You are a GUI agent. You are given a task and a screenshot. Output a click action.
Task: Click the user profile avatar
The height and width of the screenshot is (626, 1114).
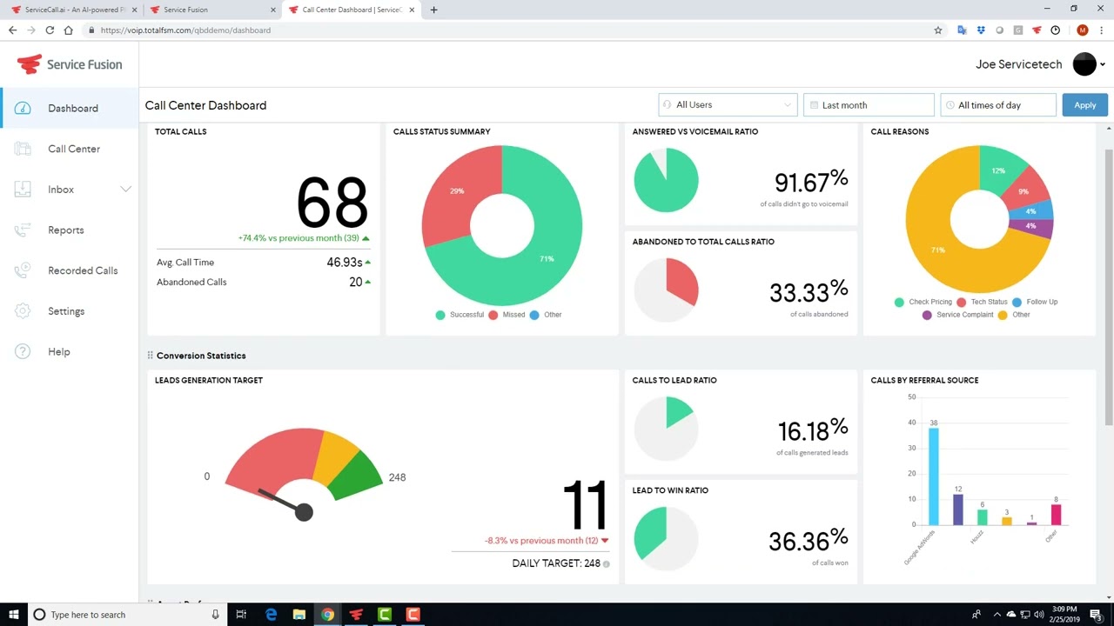click(x=1084, y=63)
